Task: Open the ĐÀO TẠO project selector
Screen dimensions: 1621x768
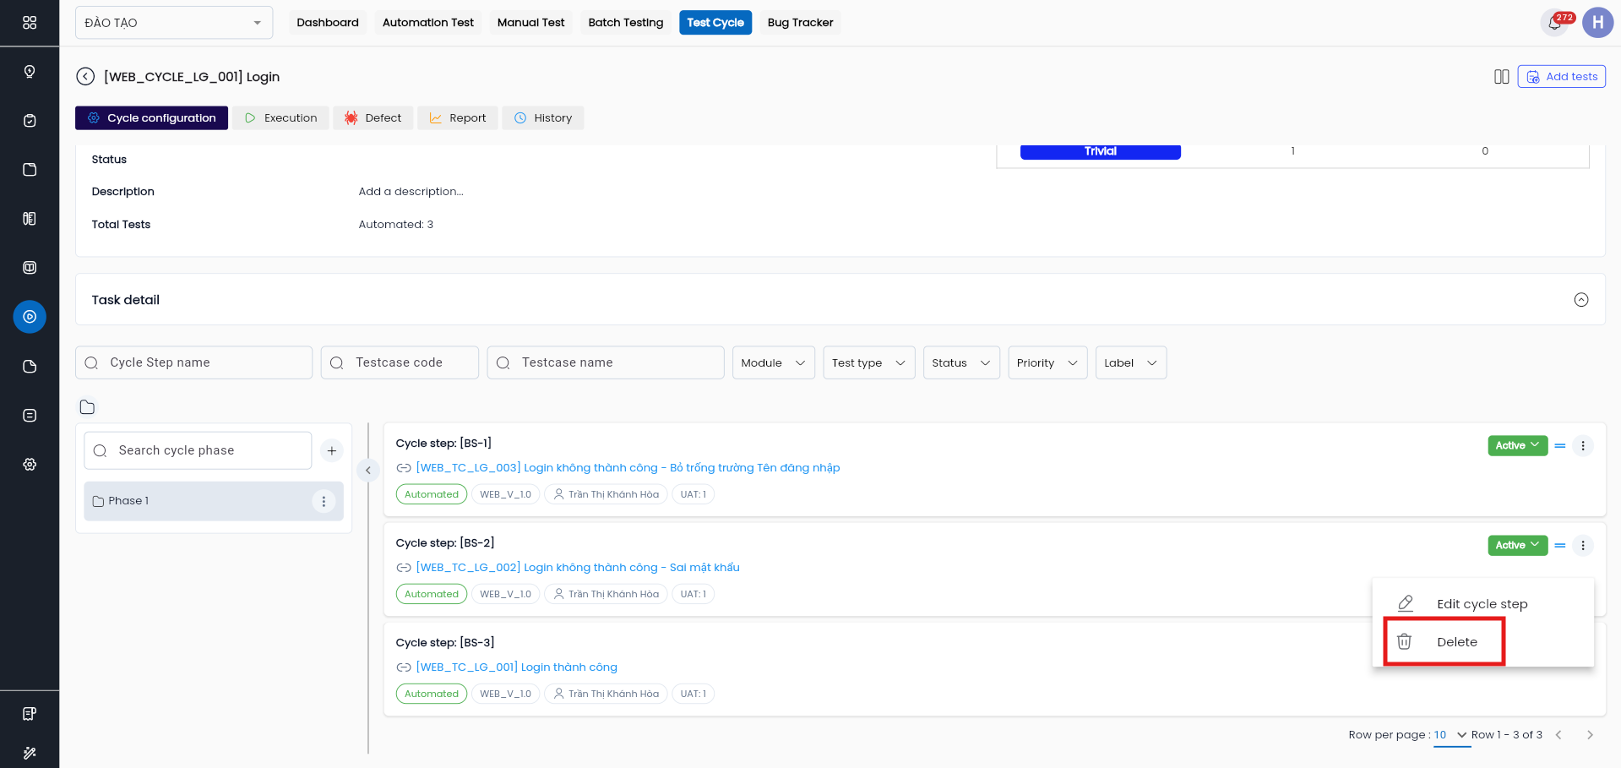Action: tap(173, 23)
